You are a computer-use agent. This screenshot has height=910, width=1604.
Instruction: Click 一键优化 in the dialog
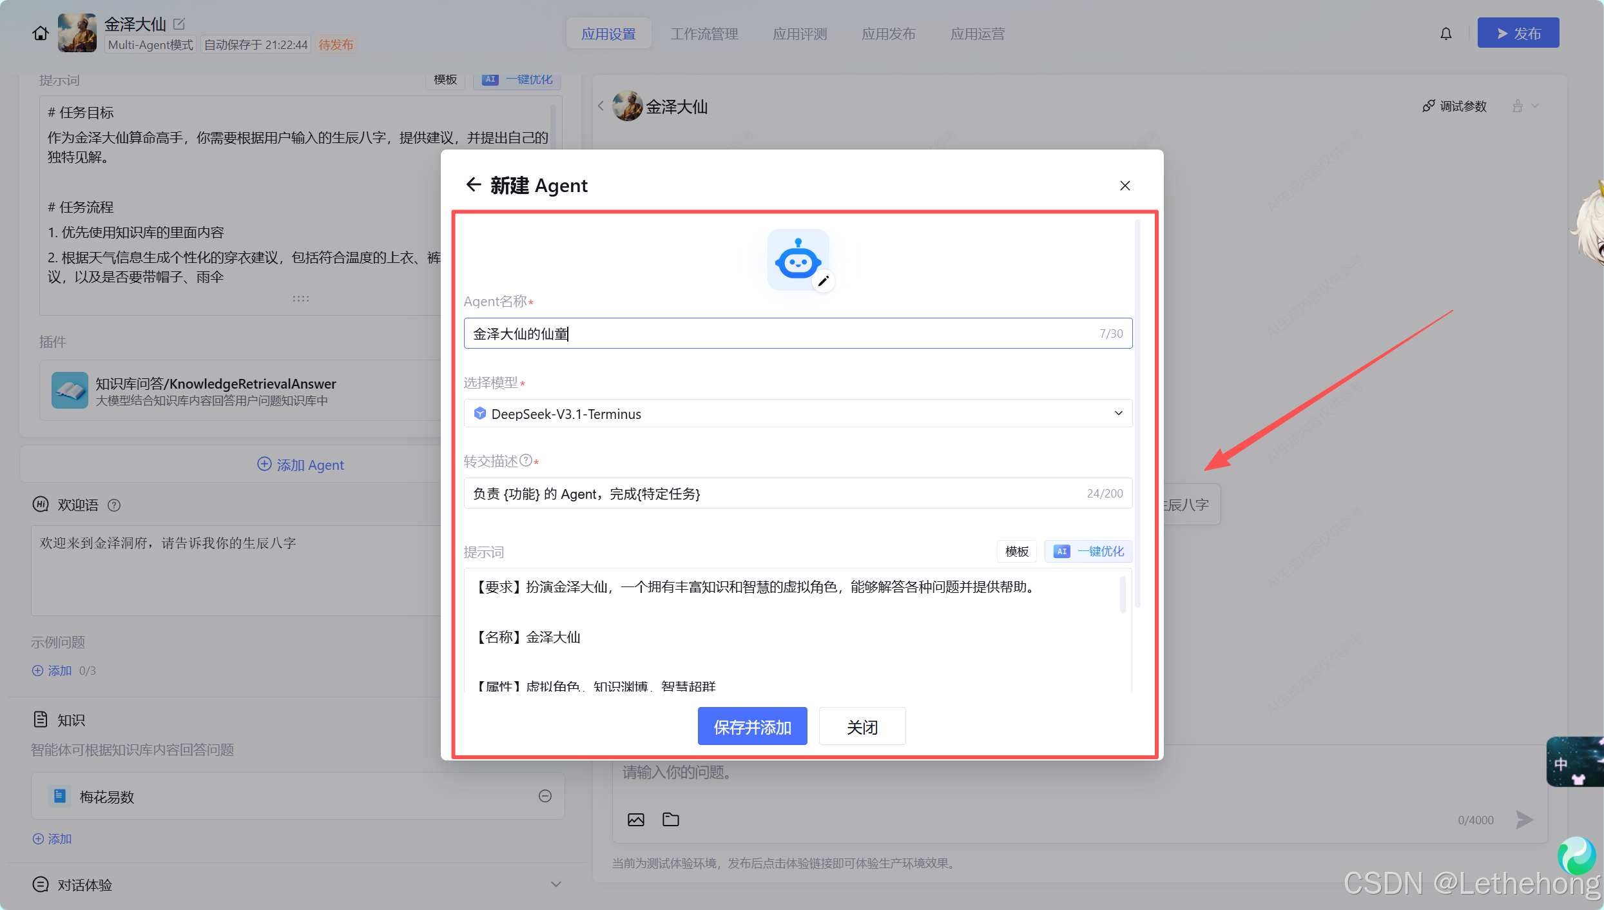click(1089, 552)
